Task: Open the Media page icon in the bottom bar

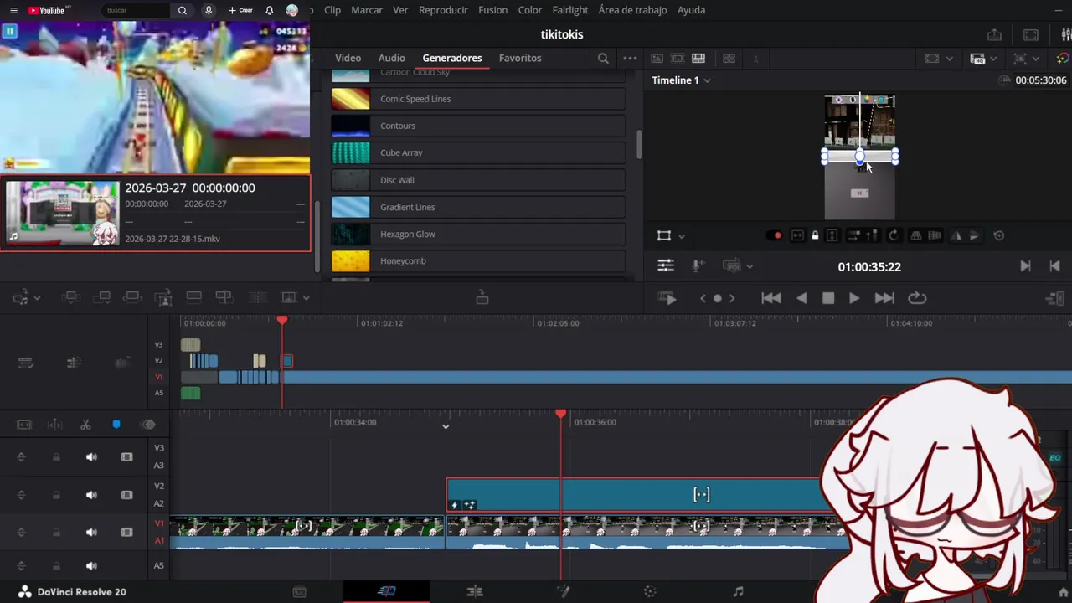Action: point(299,591)
